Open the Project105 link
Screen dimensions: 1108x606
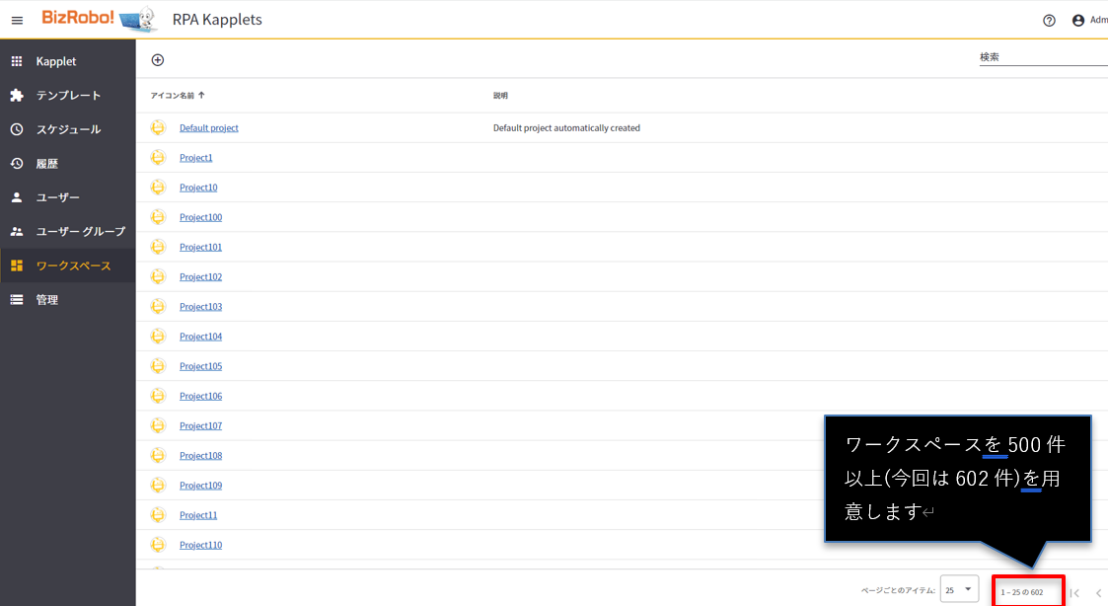200,366
